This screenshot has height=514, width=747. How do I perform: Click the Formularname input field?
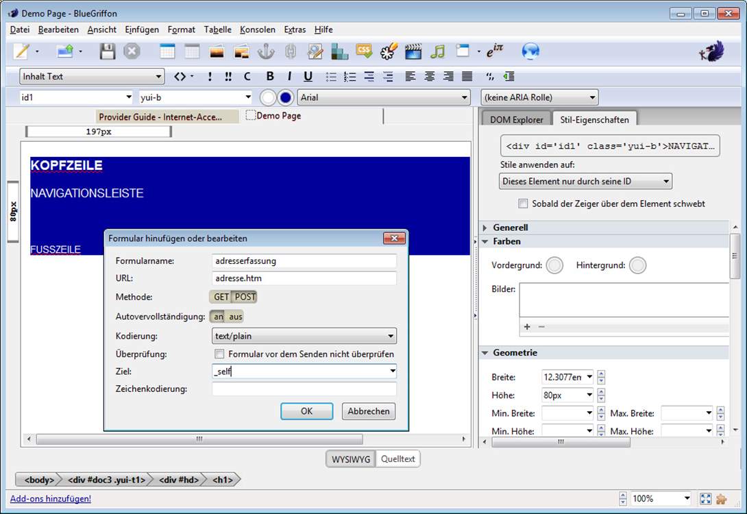(304, 260)
